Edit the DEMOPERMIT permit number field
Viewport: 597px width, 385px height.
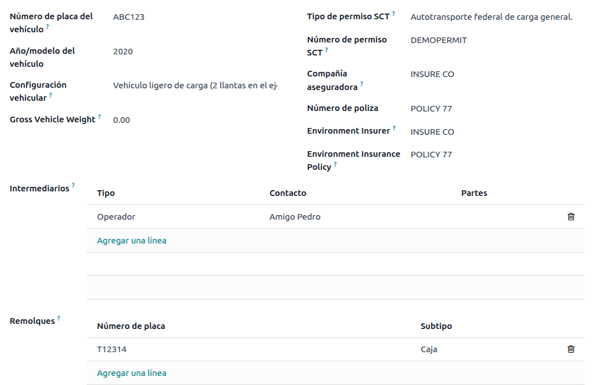(438, 40)
